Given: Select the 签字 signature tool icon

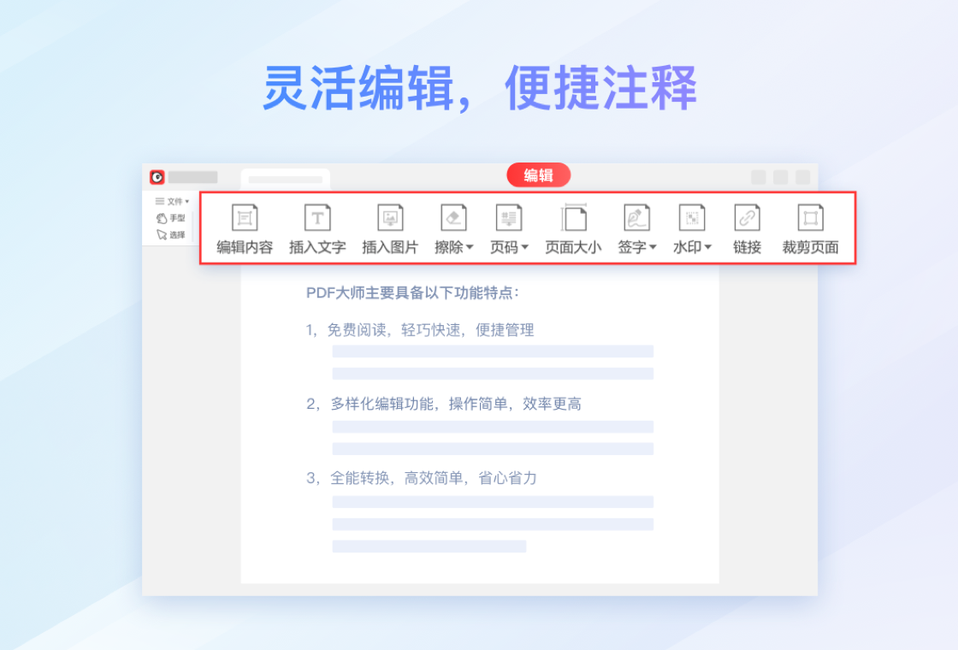Looking at the screenshot, I should (x=636, y=217).
